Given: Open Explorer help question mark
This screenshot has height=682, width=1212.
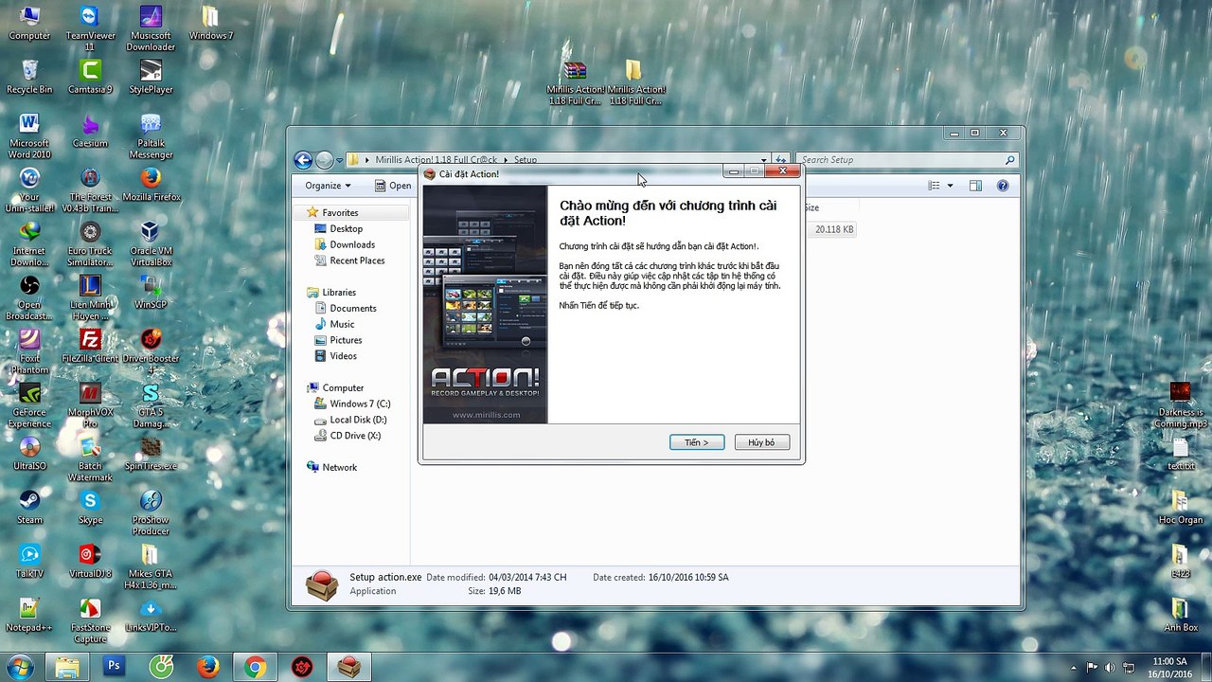Looking at the screenshot, I should (1003, 186).
